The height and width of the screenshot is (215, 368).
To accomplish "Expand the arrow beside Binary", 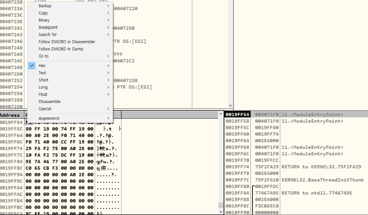I will coord(108,20).
